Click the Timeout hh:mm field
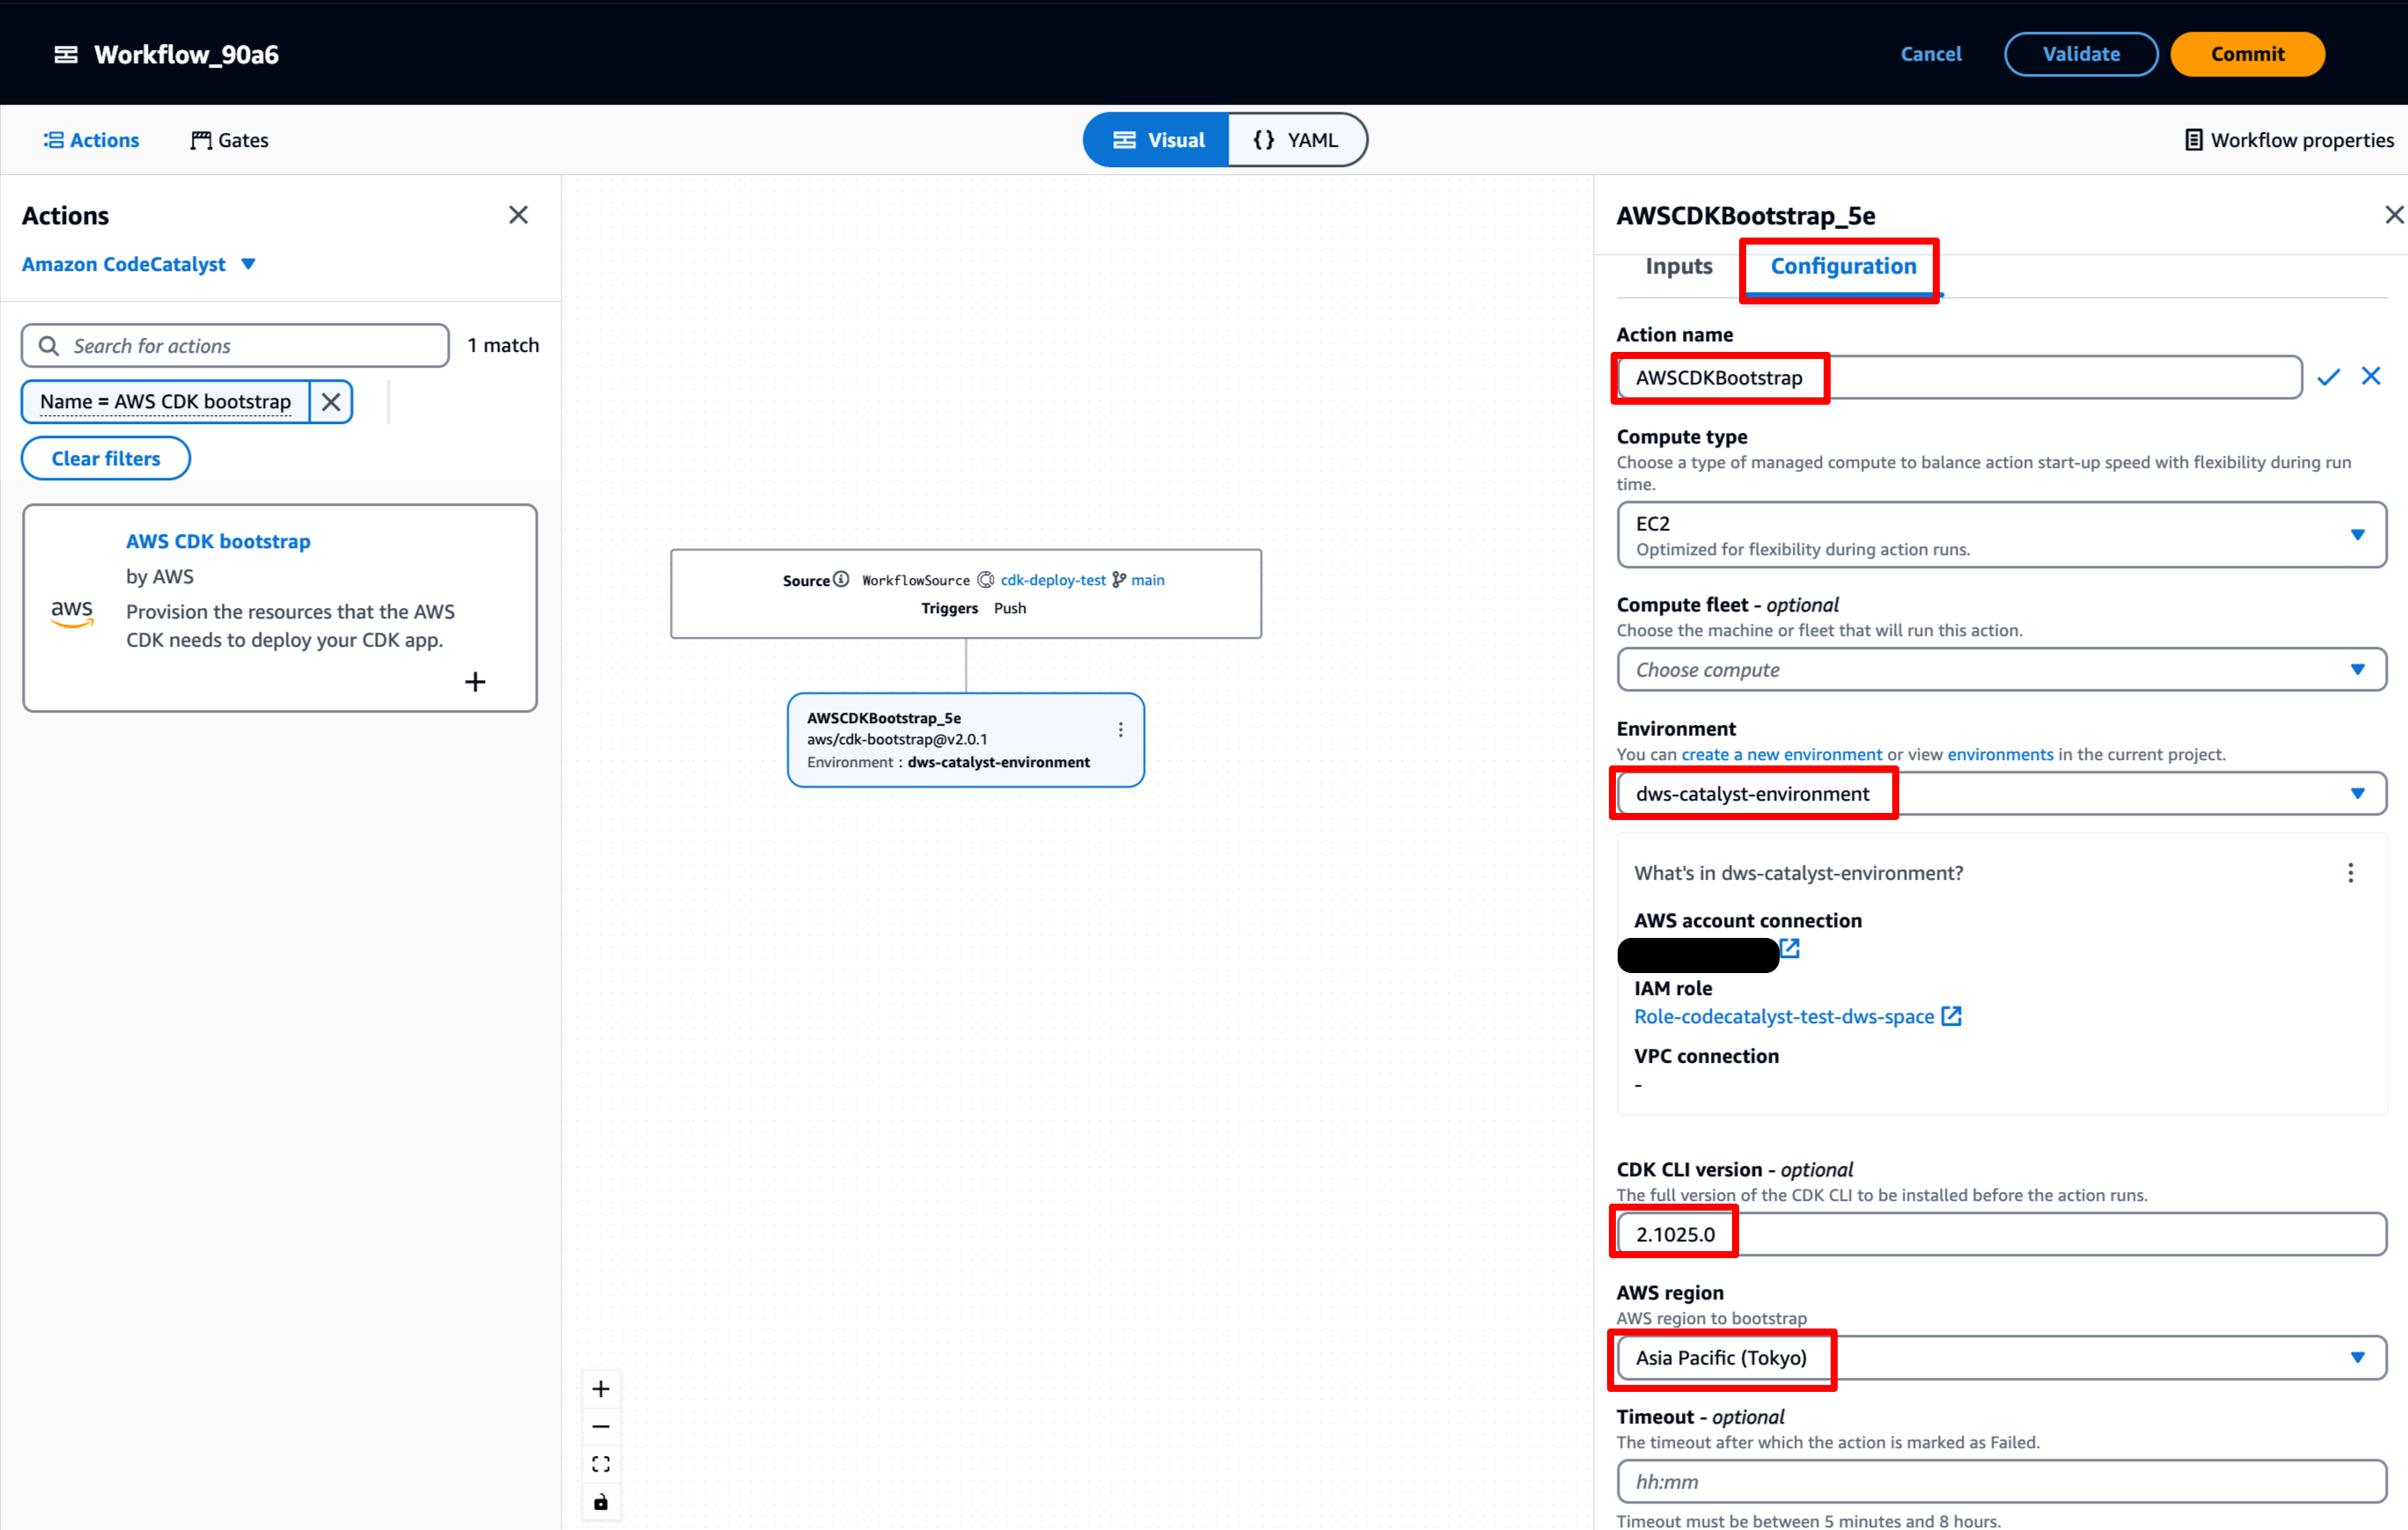Image resolution: width=2408 pixels, height=1530 pixels. 2001,1482
